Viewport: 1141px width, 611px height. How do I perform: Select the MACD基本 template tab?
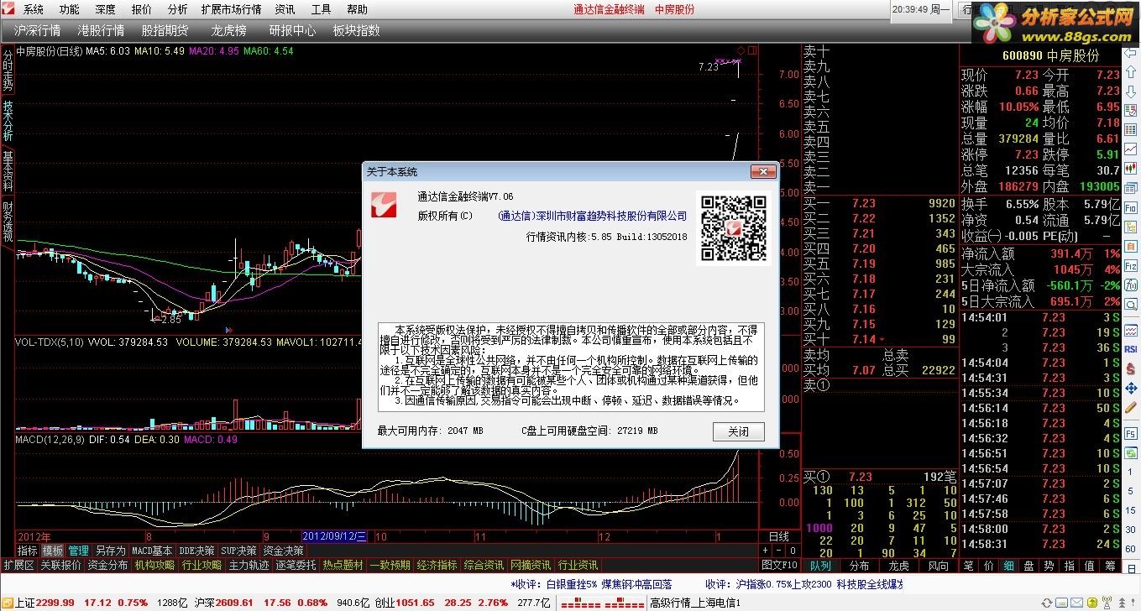pos(152,551)
